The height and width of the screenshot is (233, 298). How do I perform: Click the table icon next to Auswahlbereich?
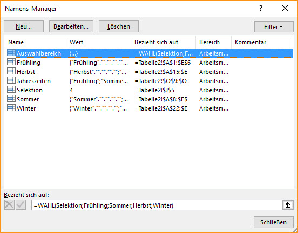tap(11, 53)
